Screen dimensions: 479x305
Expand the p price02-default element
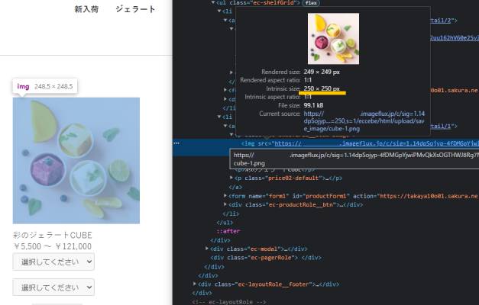[232, 178]
